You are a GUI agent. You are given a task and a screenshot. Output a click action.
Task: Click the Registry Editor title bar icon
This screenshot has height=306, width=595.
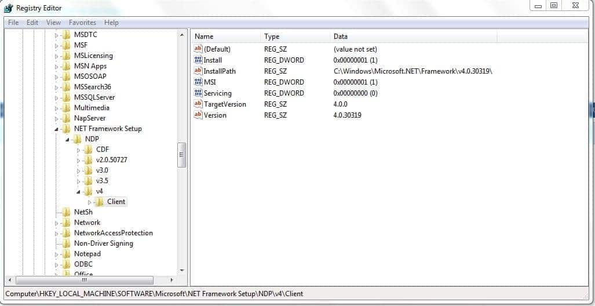[x=8, y=8]
